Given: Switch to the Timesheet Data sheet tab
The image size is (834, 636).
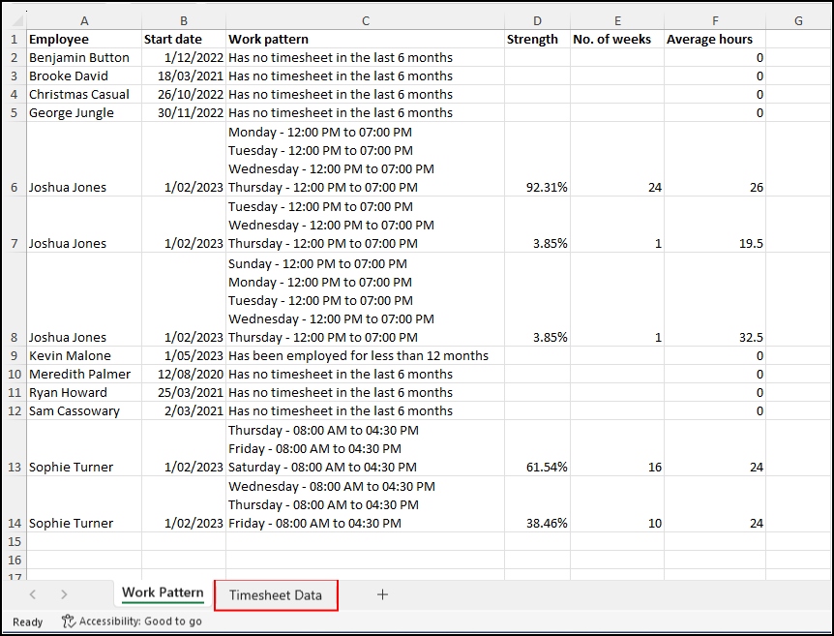Looking at the screenshot, I should point(276,594).
